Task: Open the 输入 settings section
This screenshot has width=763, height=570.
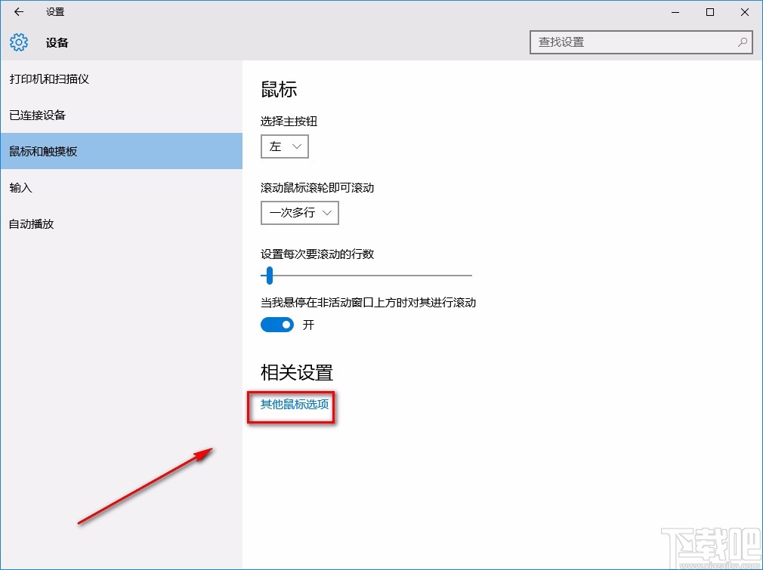Action: coord(20,187)
